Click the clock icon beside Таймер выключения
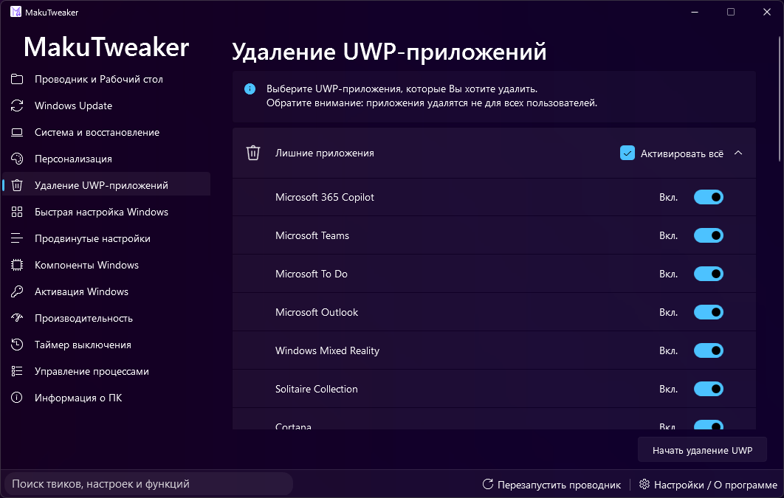 17,345
